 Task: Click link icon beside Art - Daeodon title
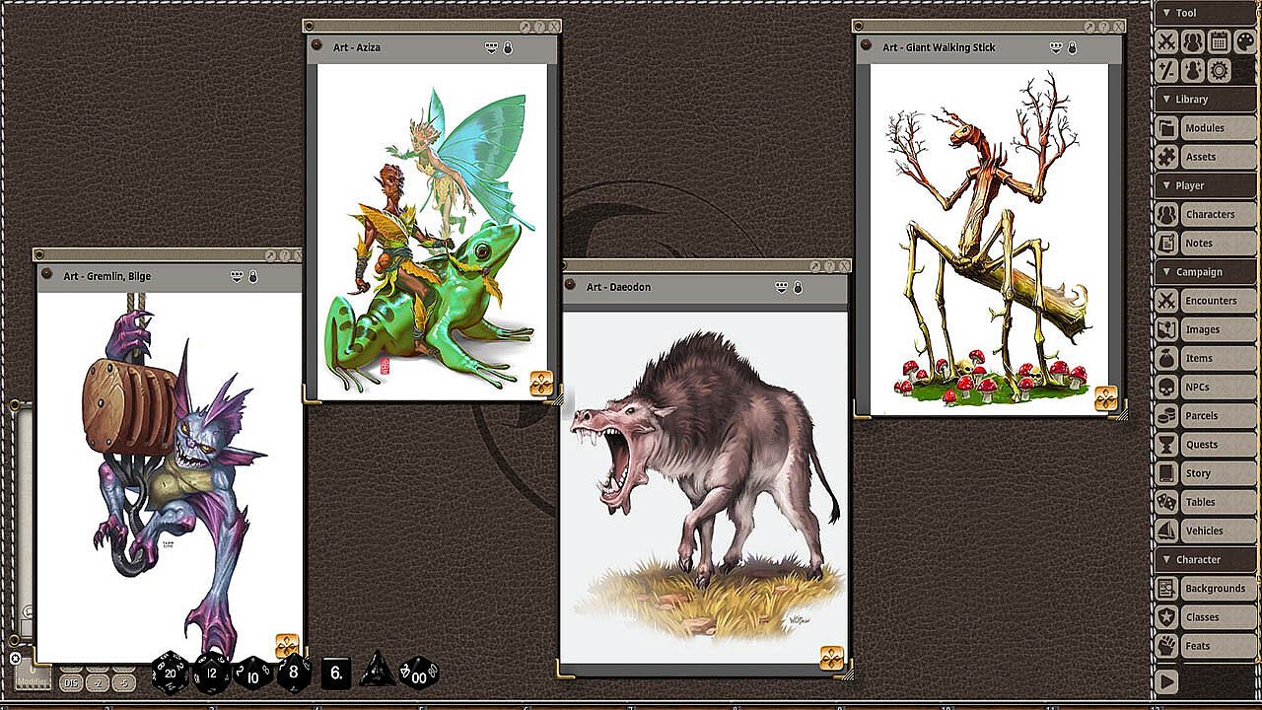coord(571,285)
